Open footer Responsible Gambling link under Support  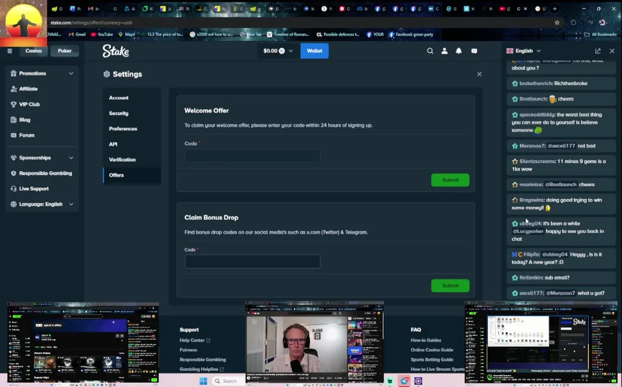[x=202, y=359]
